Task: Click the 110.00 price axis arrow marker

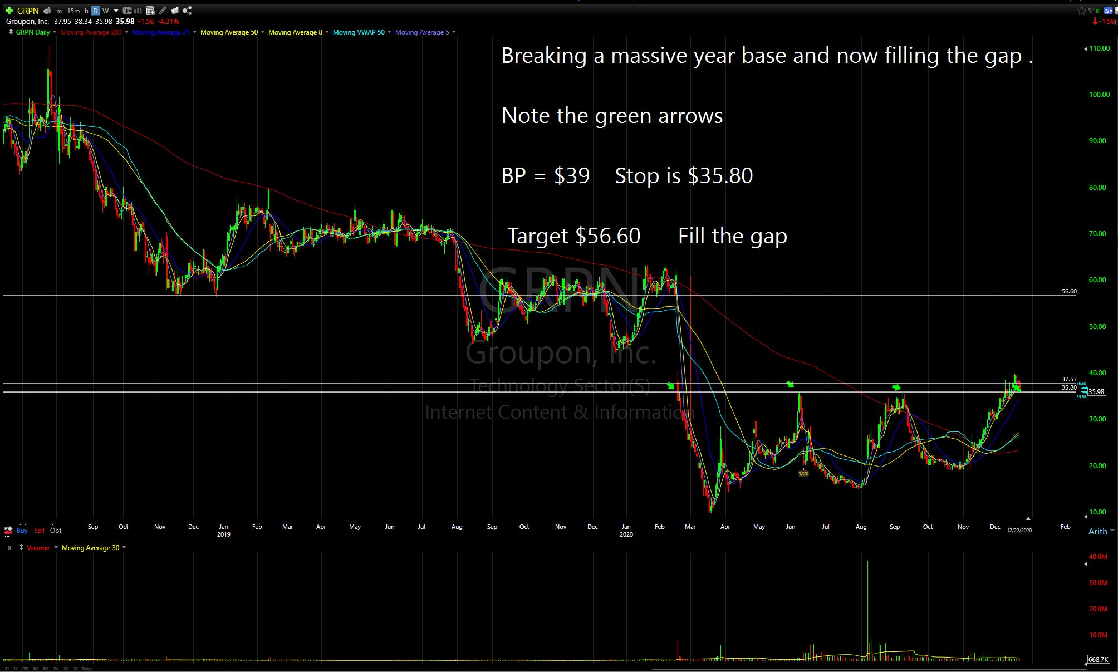Action: [x=1086, y=49]
